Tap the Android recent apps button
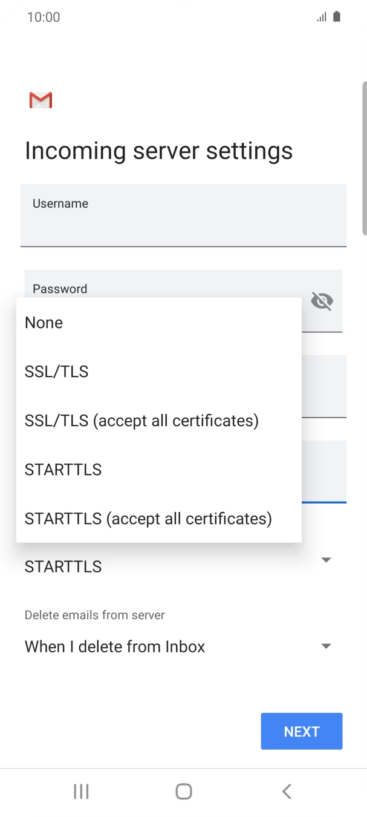The height and width of the screenshot is (817, 367). [81, 791]
